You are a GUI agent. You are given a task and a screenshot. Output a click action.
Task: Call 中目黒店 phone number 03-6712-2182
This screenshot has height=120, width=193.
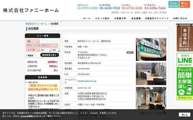tap(132, 8)
